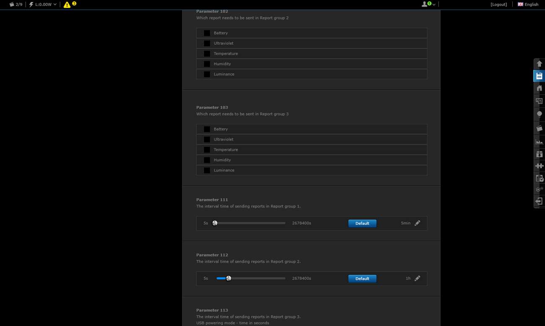The image size is (545, 326).
Task: Click the yellow warning triangle alert icon
Action: [67, 5]
